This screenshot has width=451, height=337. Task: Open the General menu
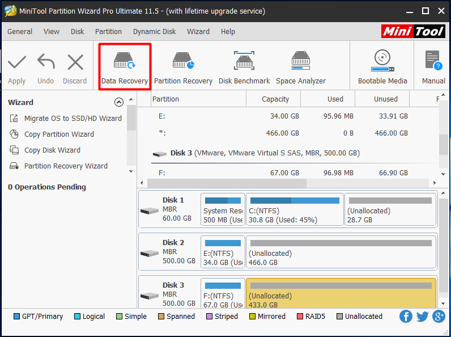tap(20, 31)
